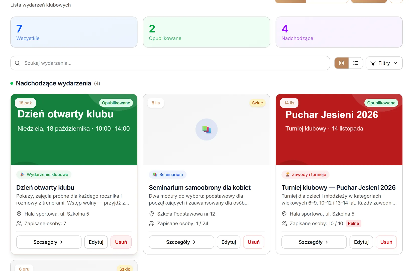Click location pin on Dzień otwarty card
Viewport: 411px width, 271px height.
pos(19,214)
